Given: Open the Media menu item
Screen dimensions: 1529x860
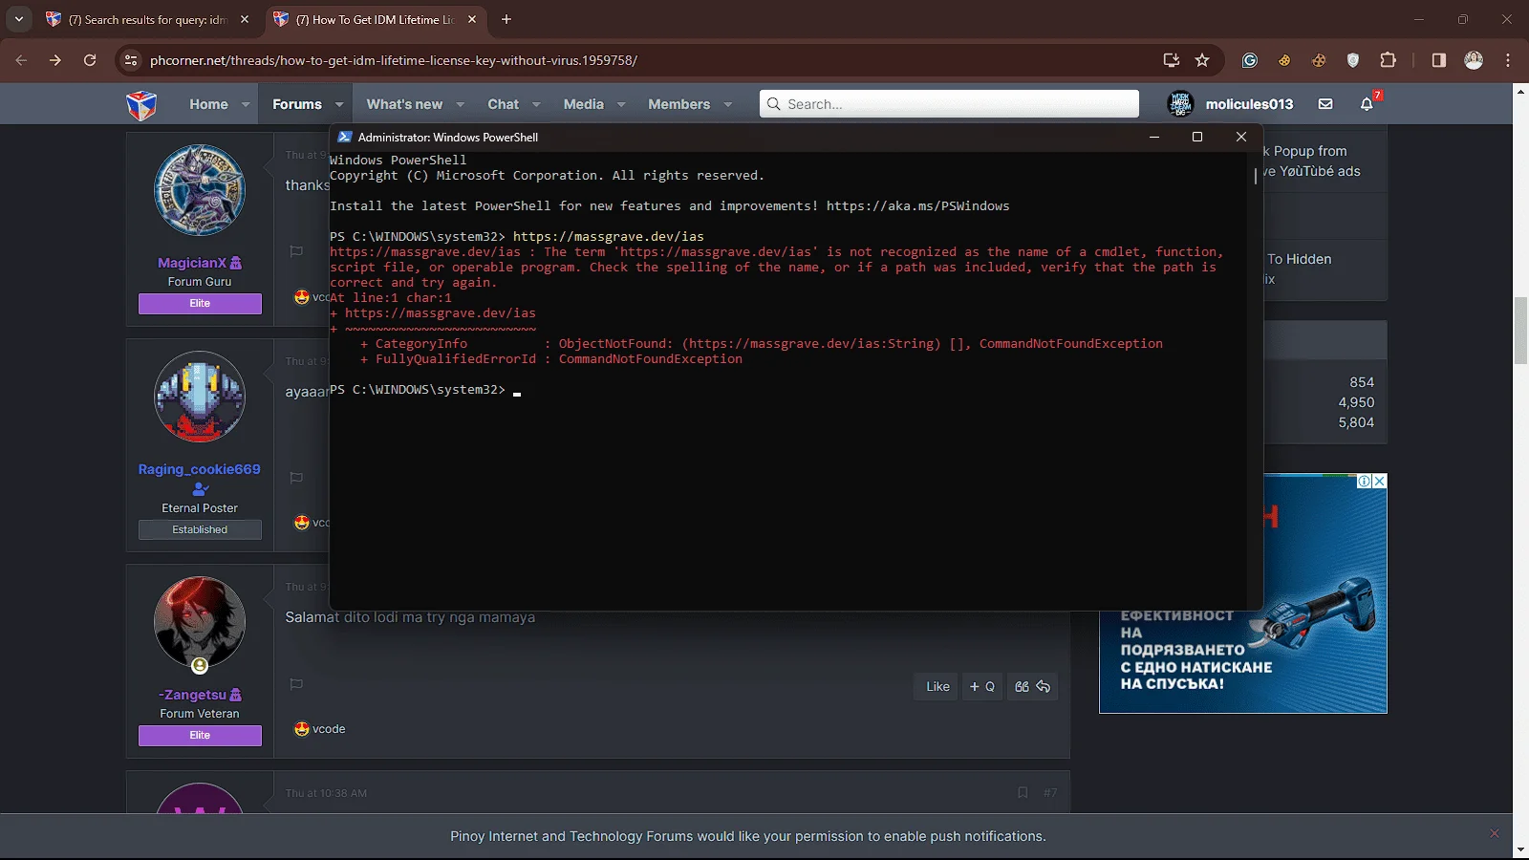Looking at the screenshot, I should pos(584,104).
